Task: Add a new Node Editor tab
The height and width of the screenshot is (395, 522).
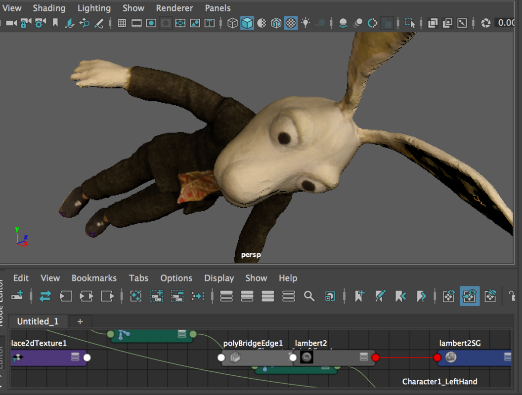Action: pyautogui.click(x=80, y=321)
